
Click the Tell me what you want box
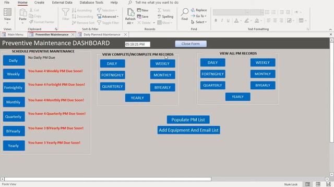(x=157, y=3)
